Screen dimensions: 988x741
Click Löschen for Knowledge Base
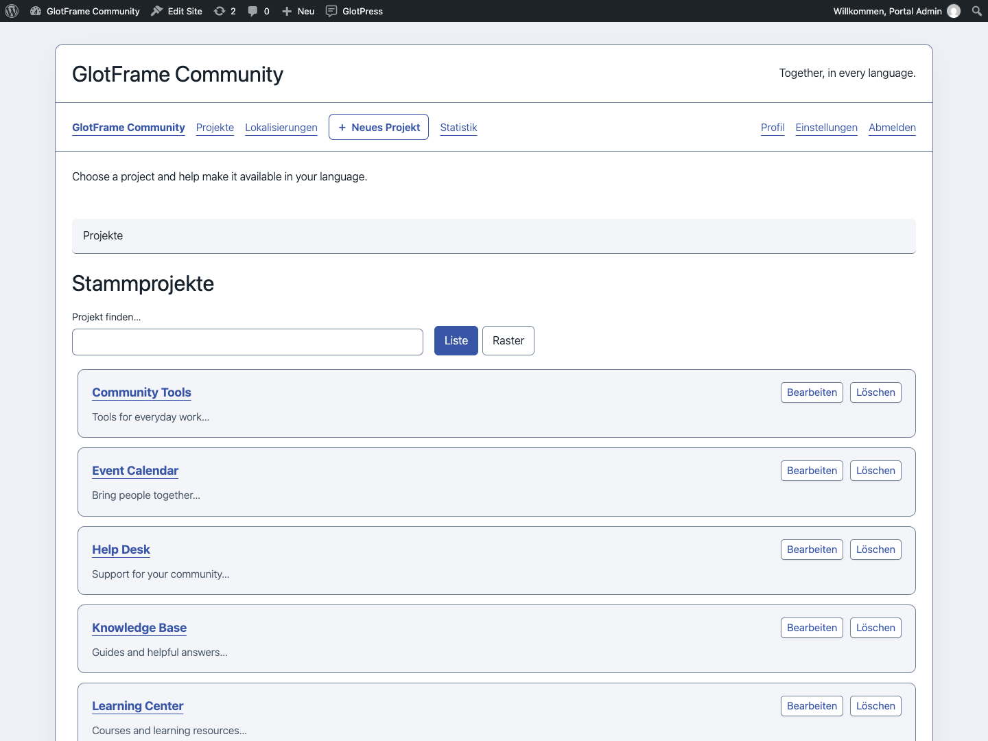875,628
